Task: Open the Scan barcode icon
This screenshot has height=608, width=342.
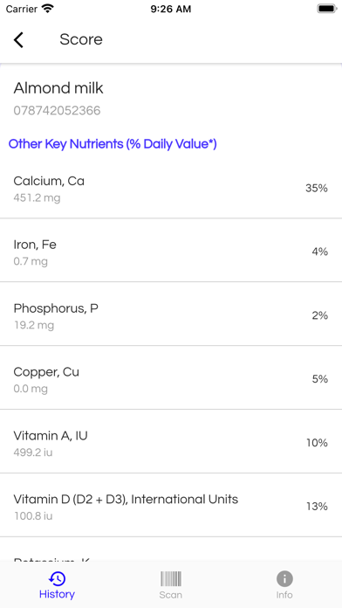Action: pyautogui.click(x=171, y=579)
